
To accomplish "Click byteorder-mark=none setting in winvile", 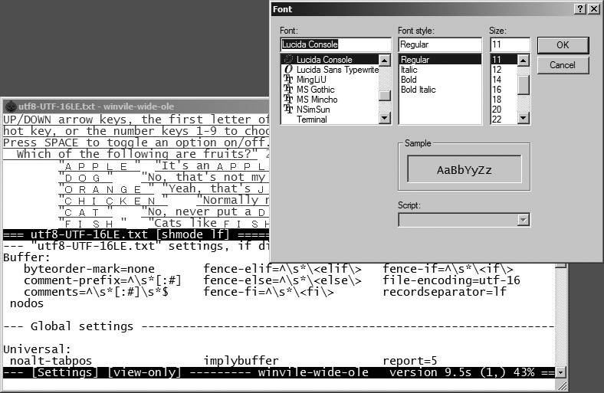I will 89,269.
